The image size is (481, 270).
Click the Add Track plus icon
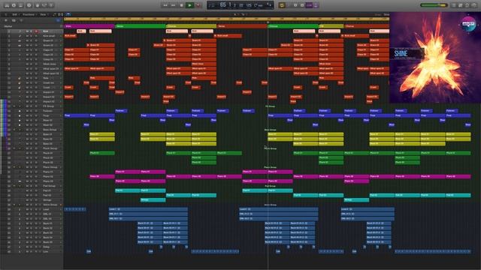6,20
